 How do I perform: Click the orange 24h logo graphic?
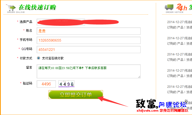click(x=182, y=7)
